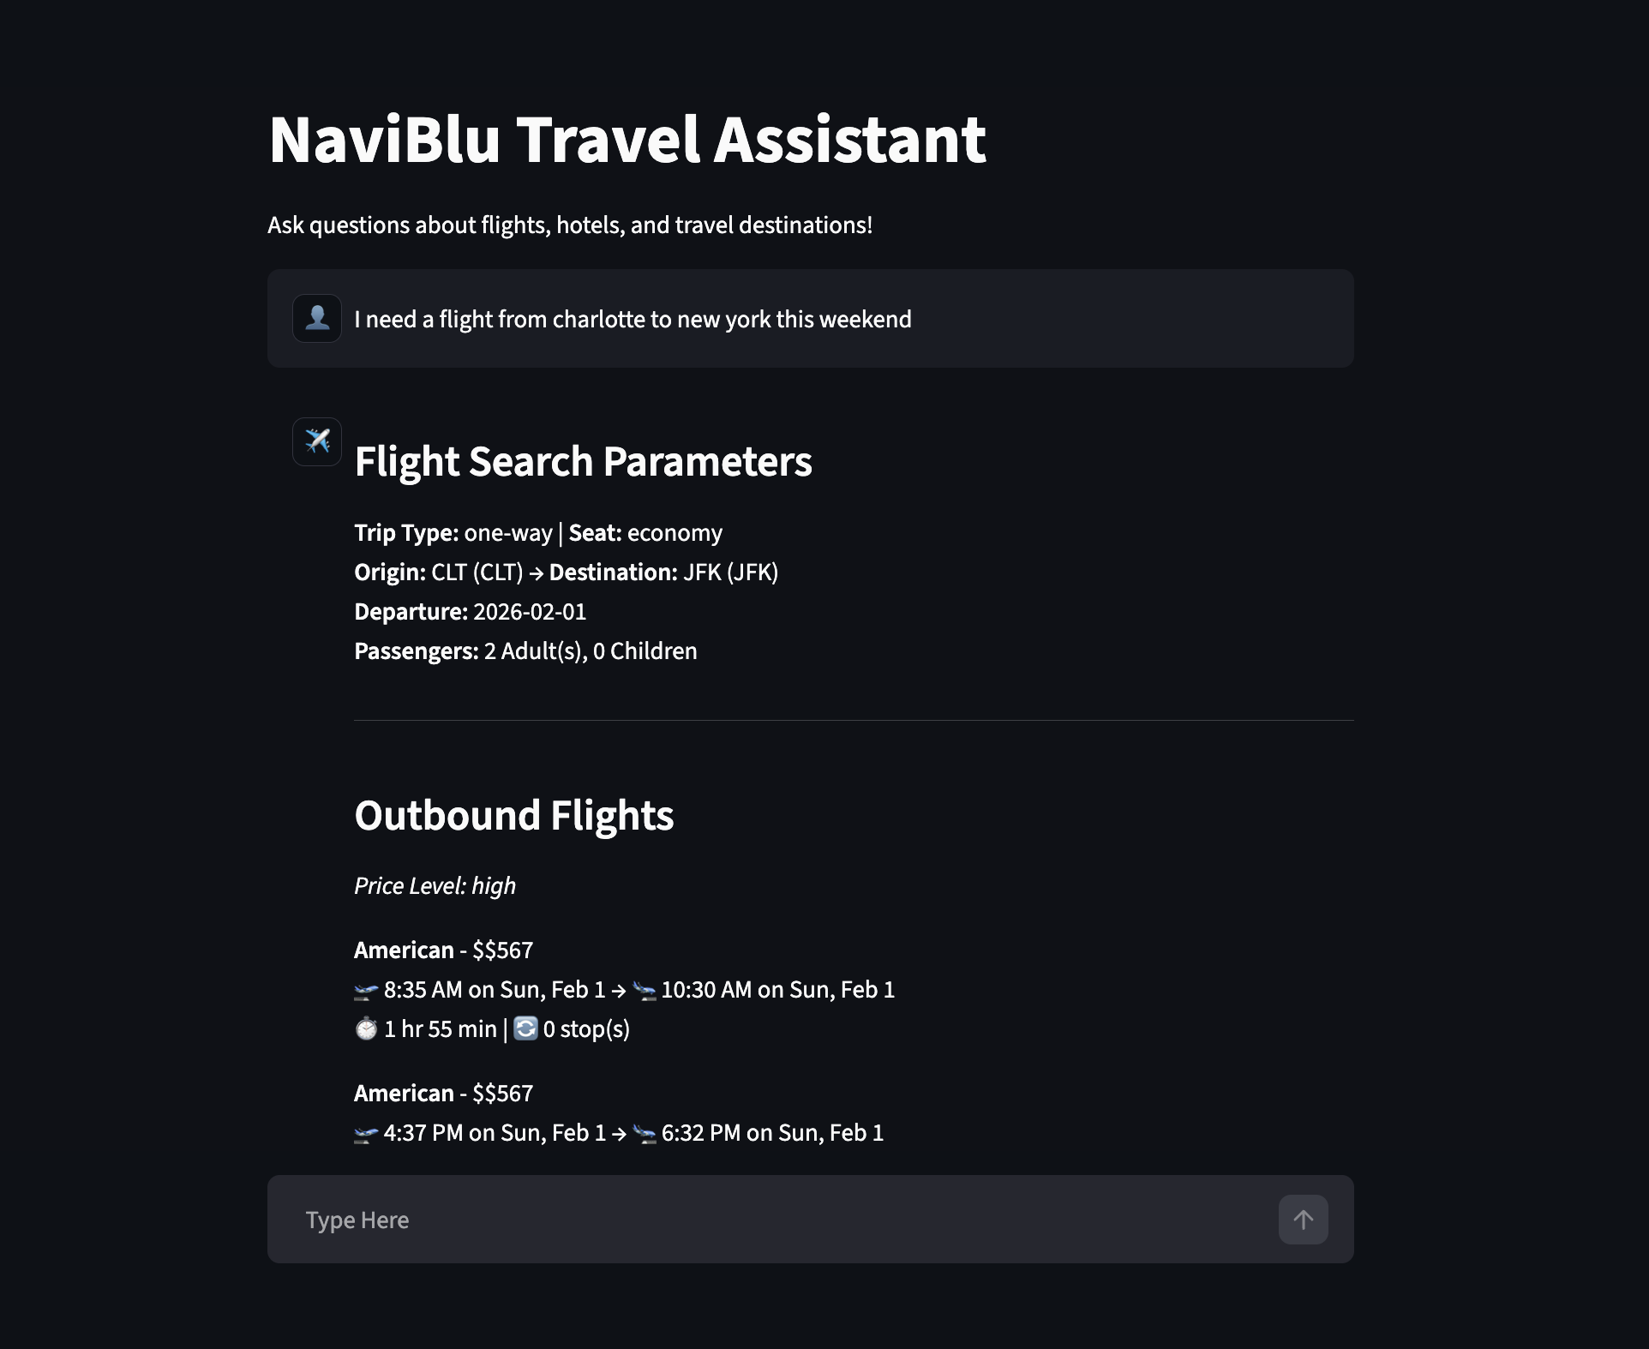
Task: Click the takeoff plane emoji on the 4:37 PM flight
Action: click(364, 1132)
